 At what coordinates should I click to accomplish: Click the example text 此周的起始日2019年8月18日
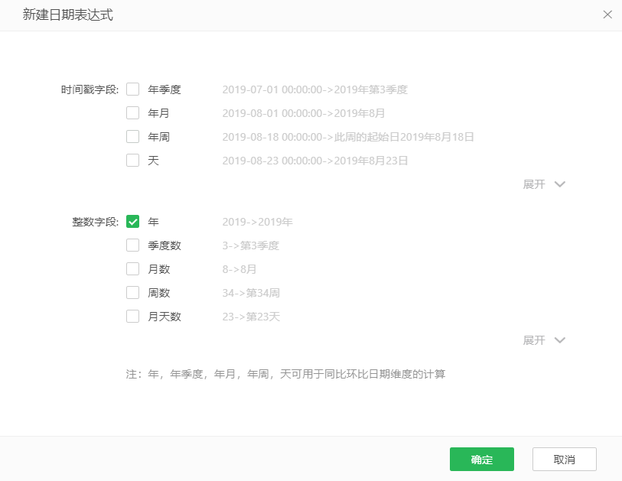click(404, 137)
